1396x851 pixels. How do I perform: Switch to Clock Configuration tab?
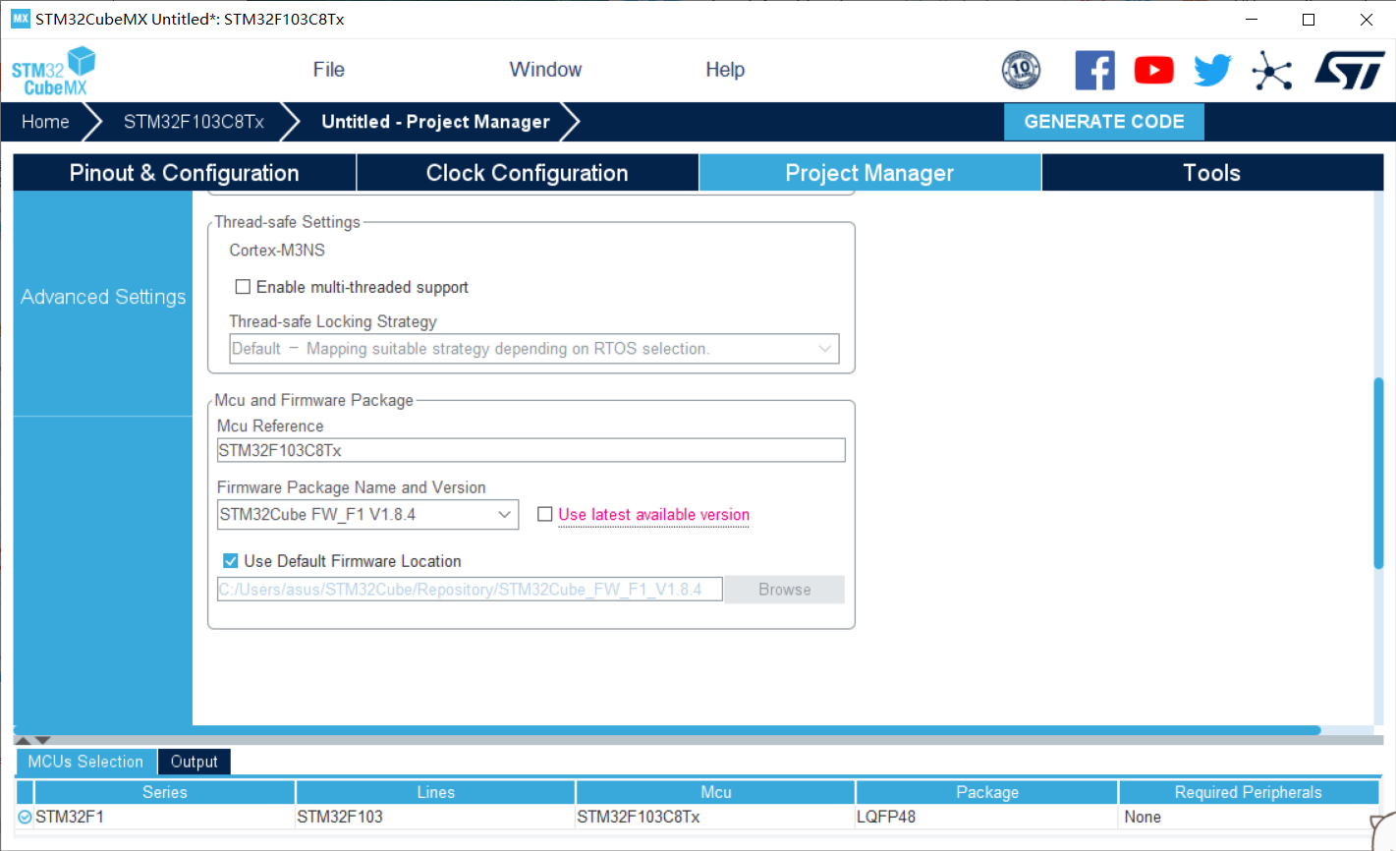pyautogui.click(x=528, y=173)
